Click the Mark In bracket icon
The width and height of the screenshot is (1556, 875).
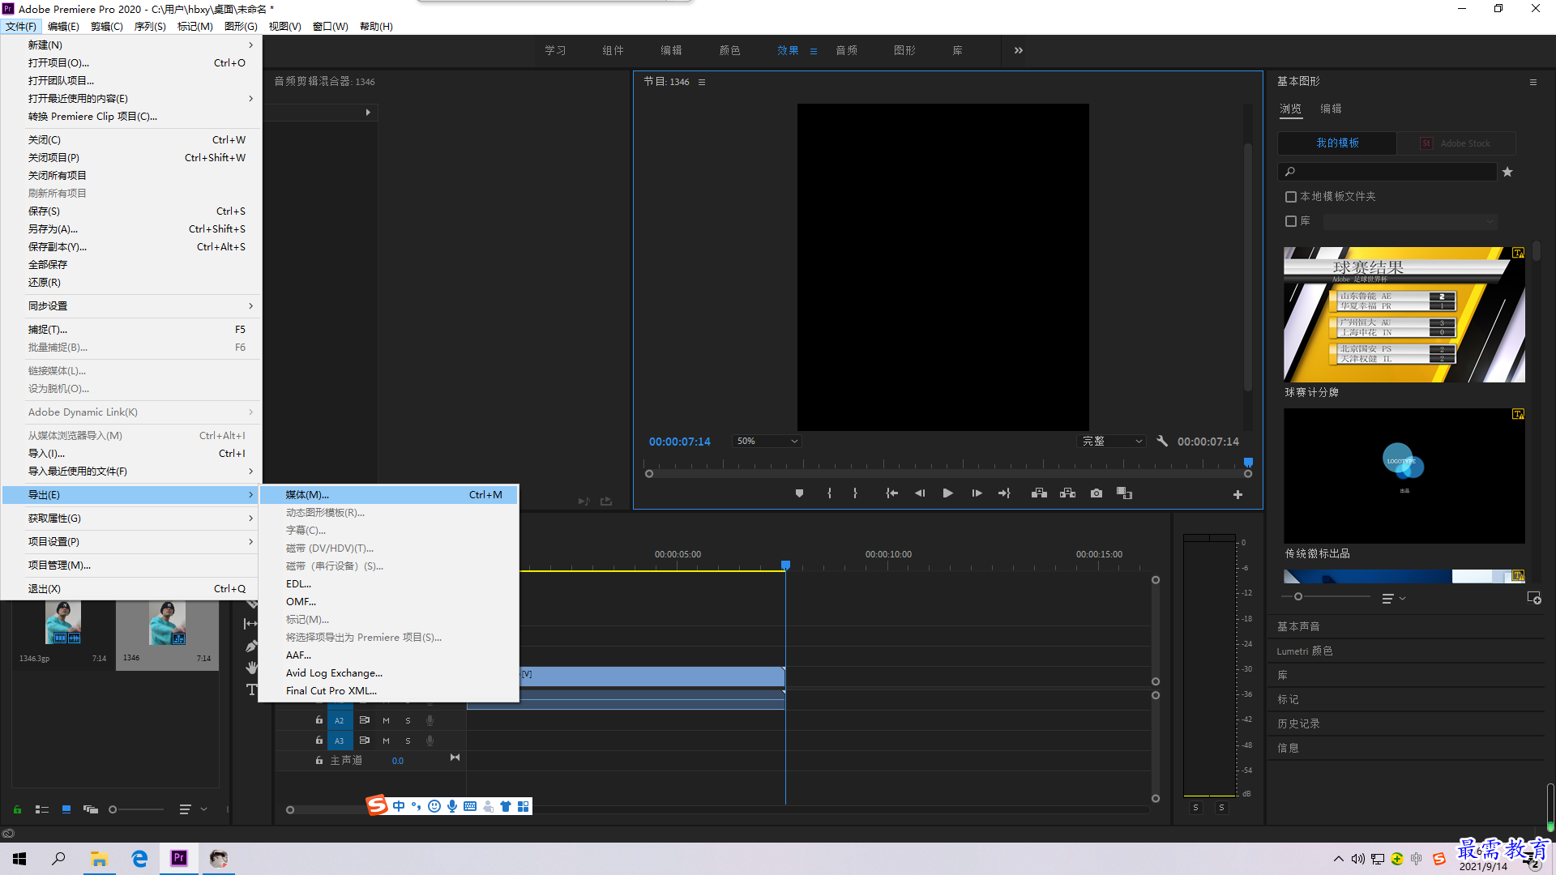[829, 493]
